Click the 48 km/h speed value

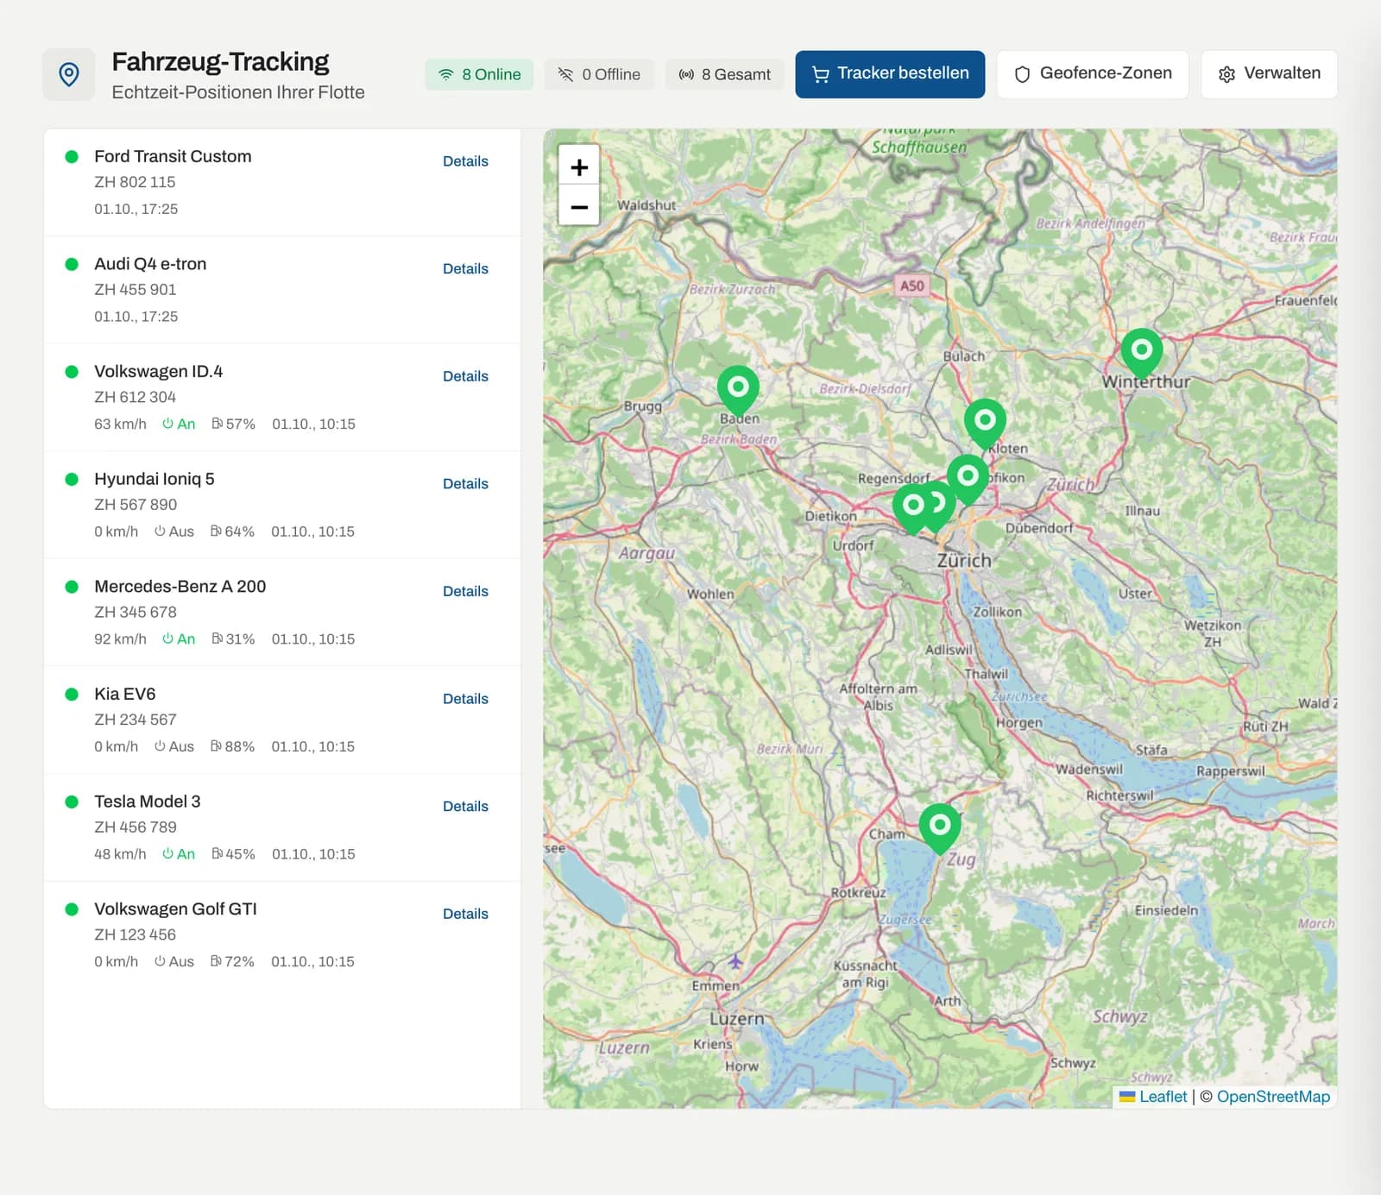pyautogui.click(x=120, y=854)
